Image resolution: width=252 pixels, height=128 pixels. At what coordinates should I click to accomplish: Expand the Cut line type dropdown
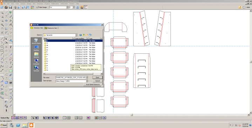click(x=67, y=7)
